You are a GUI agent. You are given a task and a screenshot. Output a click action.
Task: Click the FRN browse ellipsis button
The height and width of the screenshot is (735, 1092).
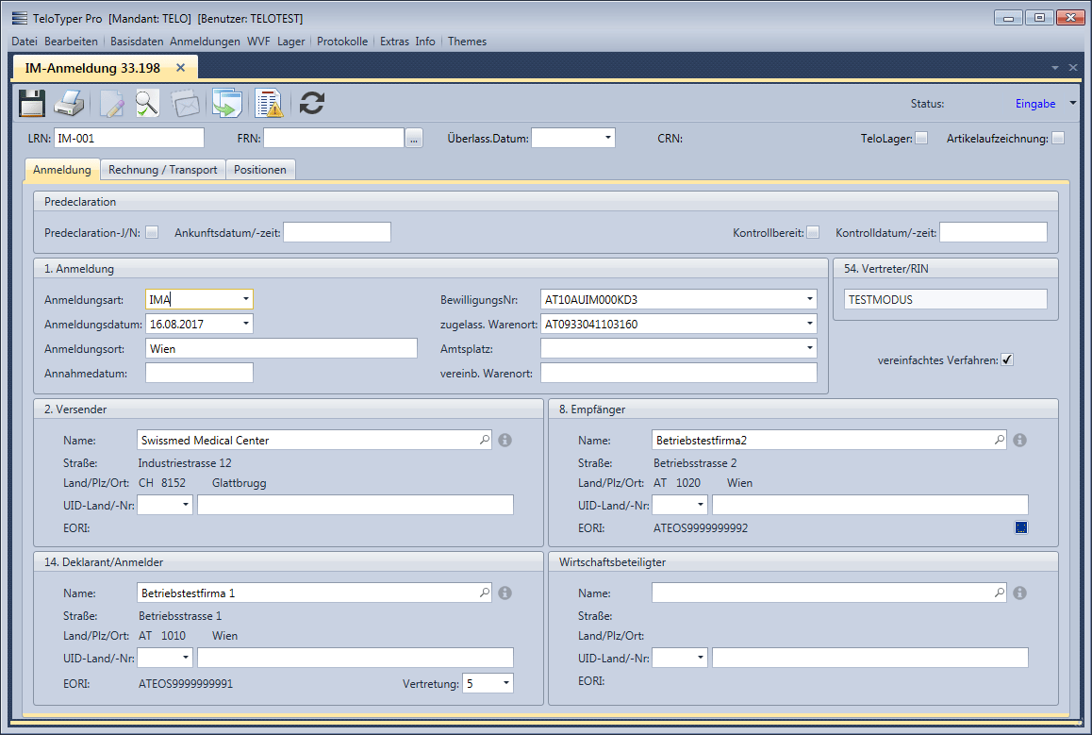[414, 138]
